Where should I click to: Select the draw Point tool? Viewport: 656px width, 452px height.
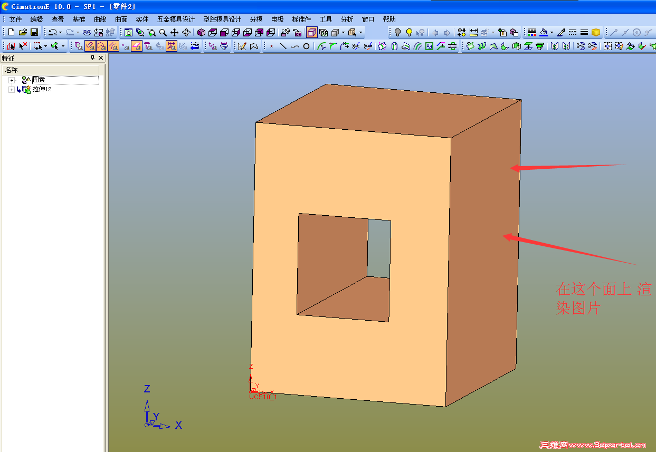coord(272,46)
